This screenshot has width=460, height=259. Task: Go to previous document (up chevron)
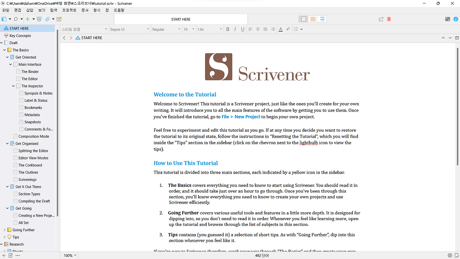(x=443, y=38)
